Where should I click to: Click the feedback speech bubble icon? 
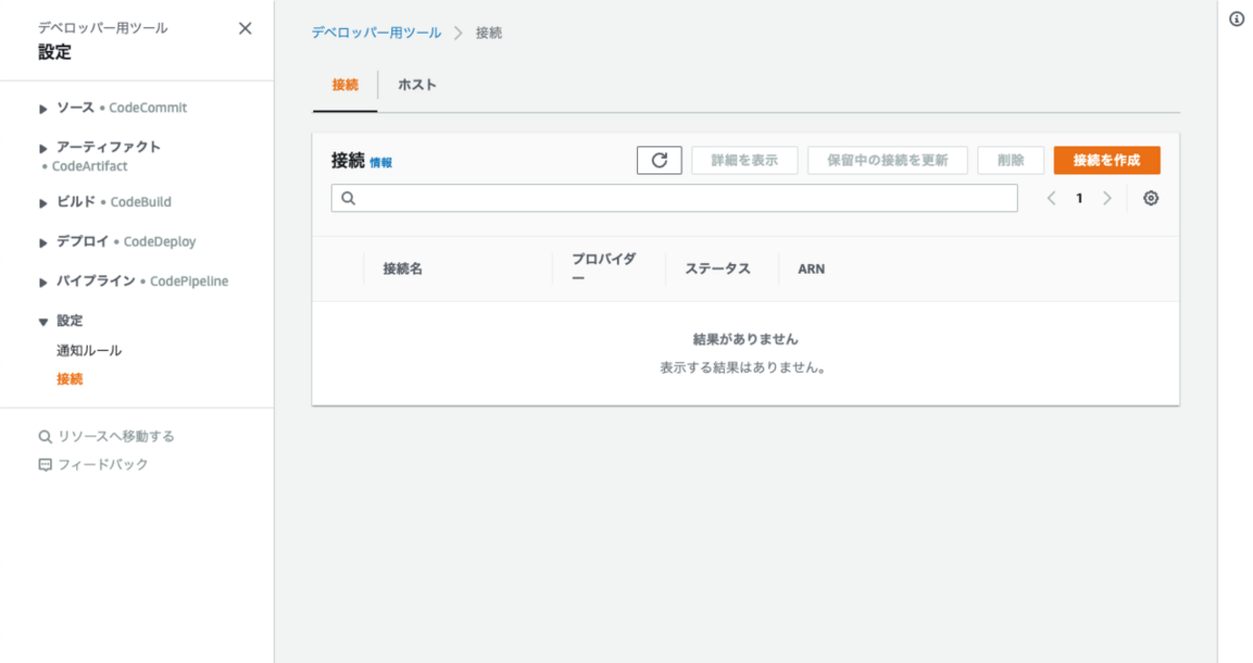click(44, 464)
